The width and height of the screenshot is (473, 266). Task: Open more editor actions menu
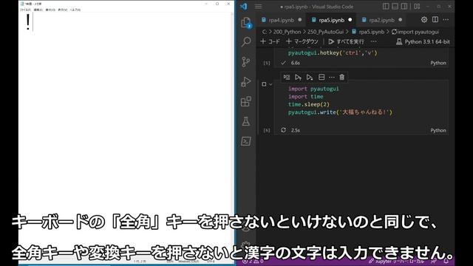click(x=446, y=20)
